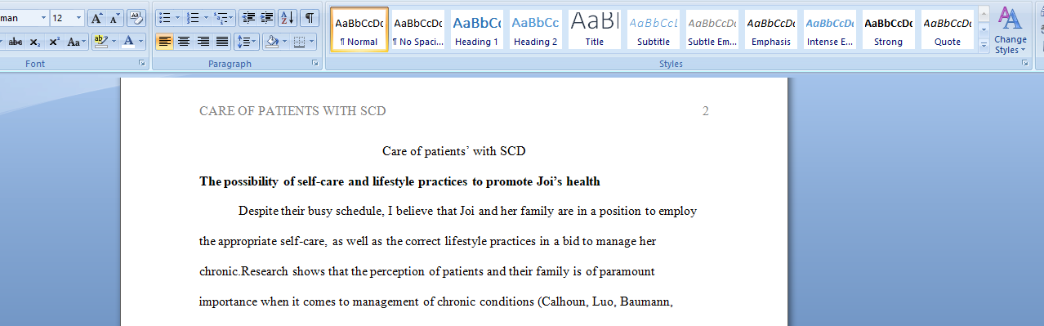Select the Title style thumbnail
Image resolution: width=1044 pixels, height=326 pixels.
594,29
